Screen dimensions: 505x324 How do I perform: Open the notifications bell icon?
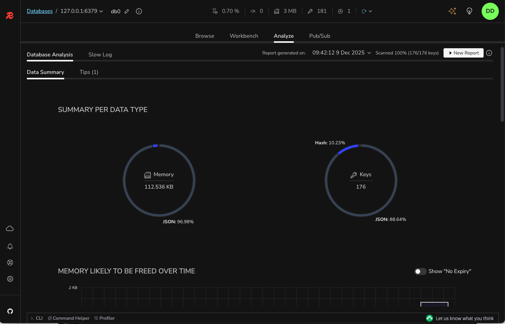click(10, 246)
